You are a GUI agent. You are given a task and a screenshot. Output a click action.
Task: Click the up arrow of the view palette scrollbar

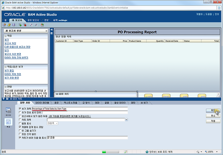point(218,94)
